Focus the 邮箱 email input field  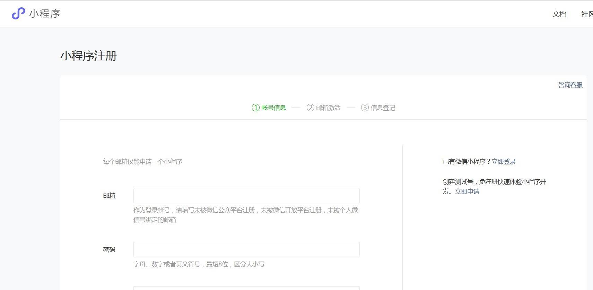pyautogui.click(x=246, y=196)
